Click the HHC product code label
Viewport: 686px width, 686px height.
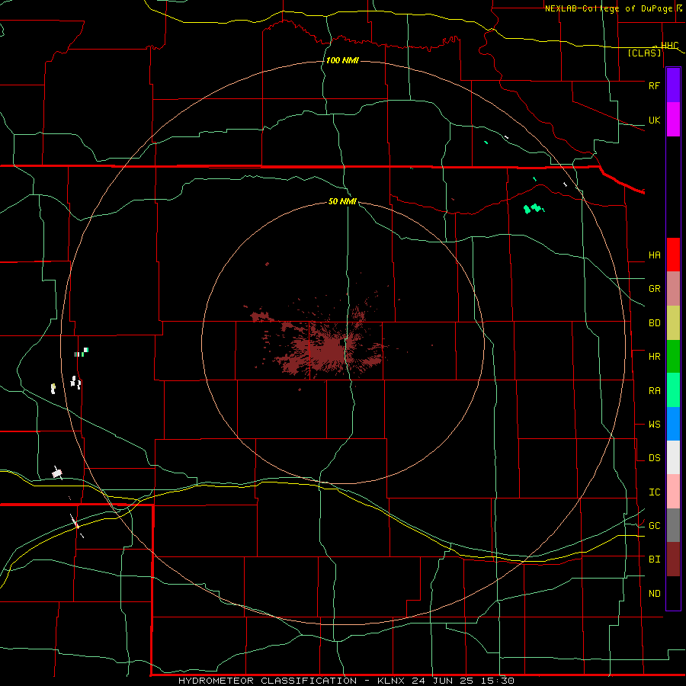coord(669,46)
